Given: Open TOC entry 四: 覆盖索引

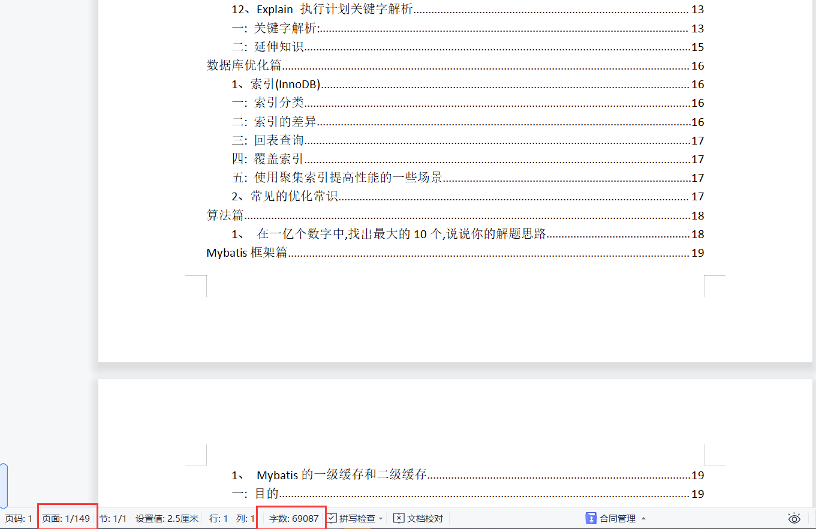Looking at the screenshot, I should [468, 159].
